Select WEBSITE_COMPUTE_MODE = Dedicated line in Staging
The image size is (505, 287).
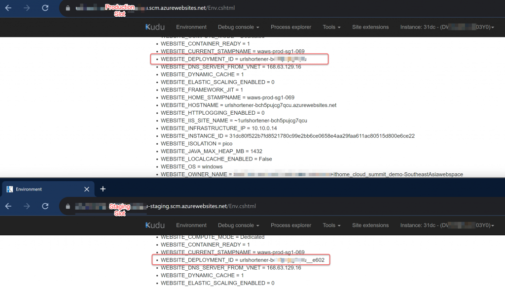coord(213,237)
